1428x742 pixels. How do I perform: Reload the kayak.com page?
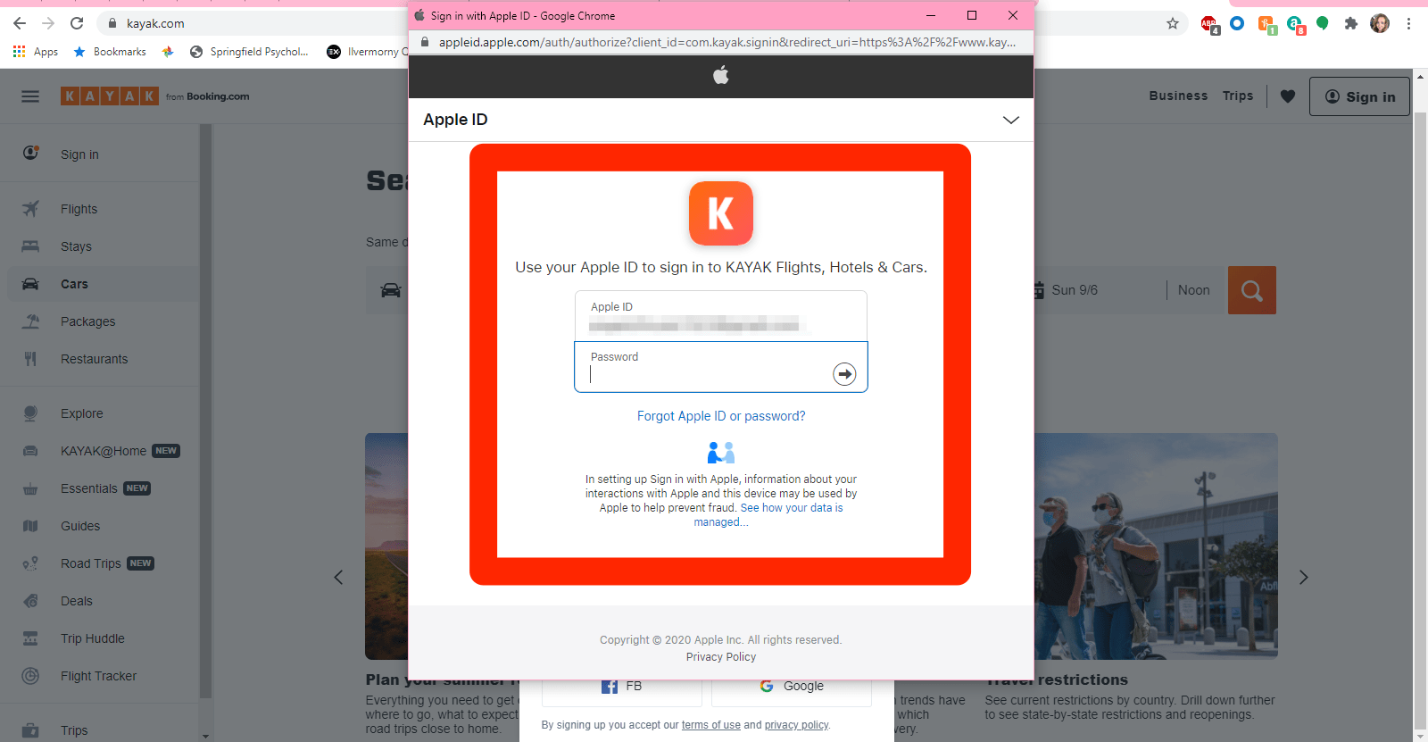[77, 23]
